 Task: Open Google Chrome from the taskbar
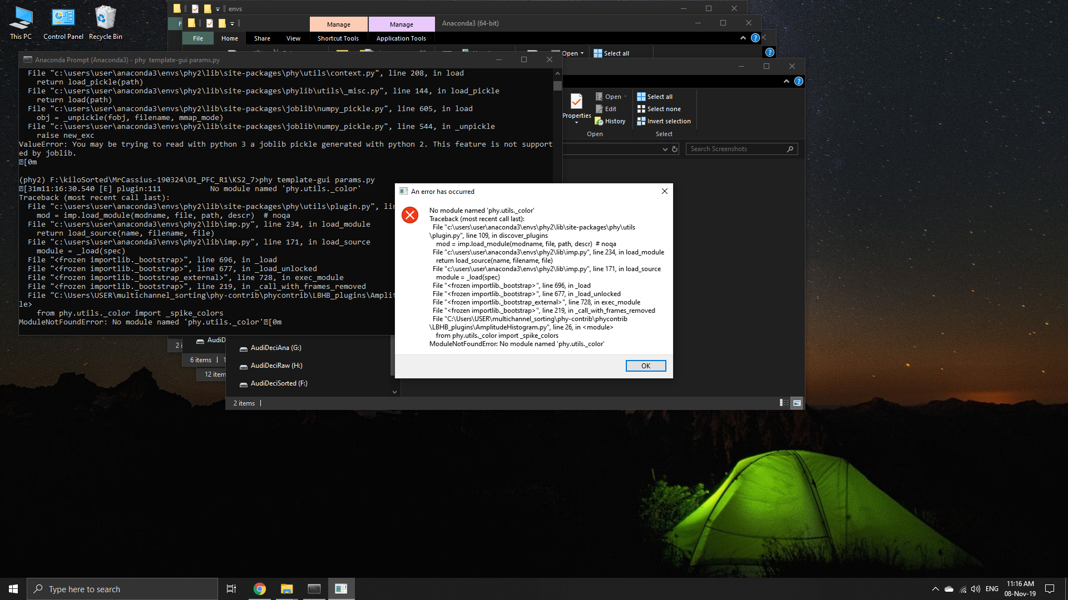259,589
